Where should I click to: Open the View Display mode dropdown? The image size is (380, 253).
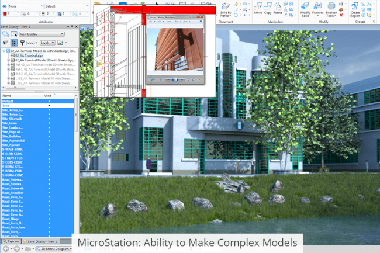tap(42, 34)
